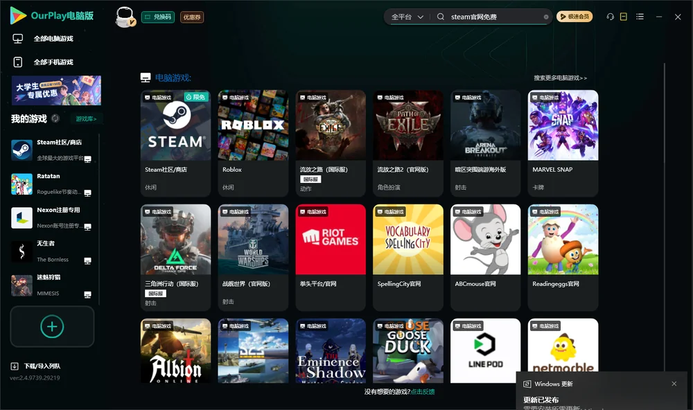693x410 pixels.
Task: Open the Albion Online card
Action: pos(175,351)
